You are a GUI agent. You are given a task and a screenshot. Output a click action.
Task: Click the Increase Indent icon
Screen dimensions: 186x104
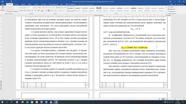59,8
